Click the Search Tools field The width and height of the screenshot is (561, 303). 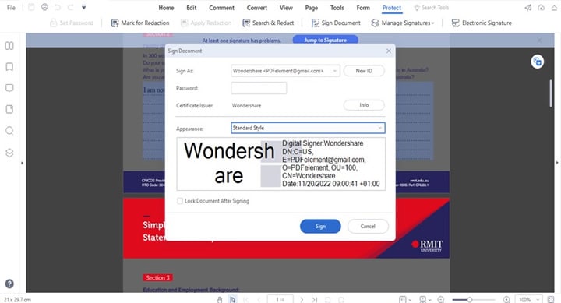tap(431, 8)
